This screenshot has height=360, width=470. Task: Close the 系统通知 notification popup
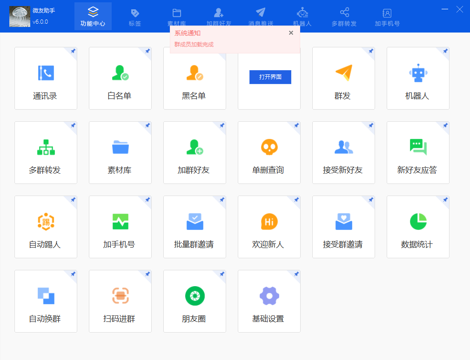[x=291, y=33]
